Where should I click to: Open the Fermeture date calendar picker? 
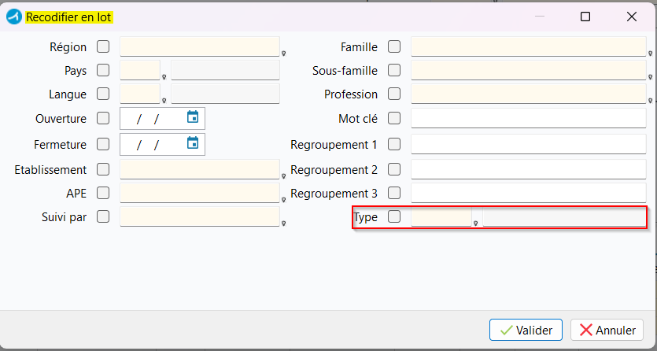(192, 142)
